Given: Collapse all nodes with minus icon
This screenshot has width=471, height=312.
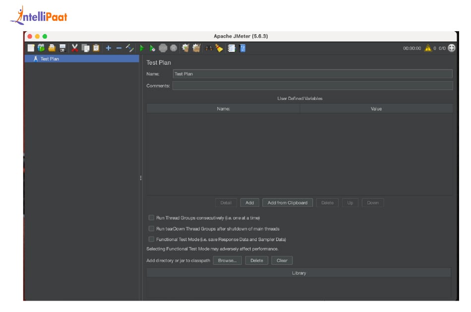Looking at the screenshot, I should tap(119, 48).
